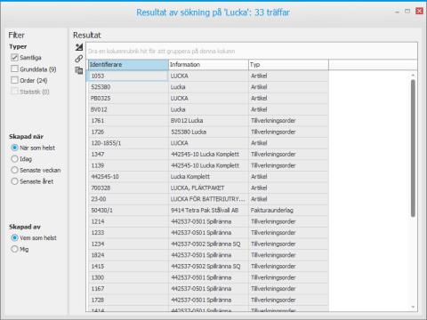Select the När som helst option

(14, 148)
